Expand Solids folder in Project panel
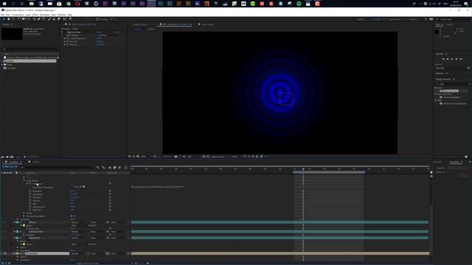Image resolution: width=472 pixels, height=265 pixels. (2, 65)
